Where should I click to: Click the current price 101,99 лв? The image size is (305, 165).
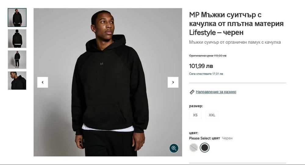[201, 66]
